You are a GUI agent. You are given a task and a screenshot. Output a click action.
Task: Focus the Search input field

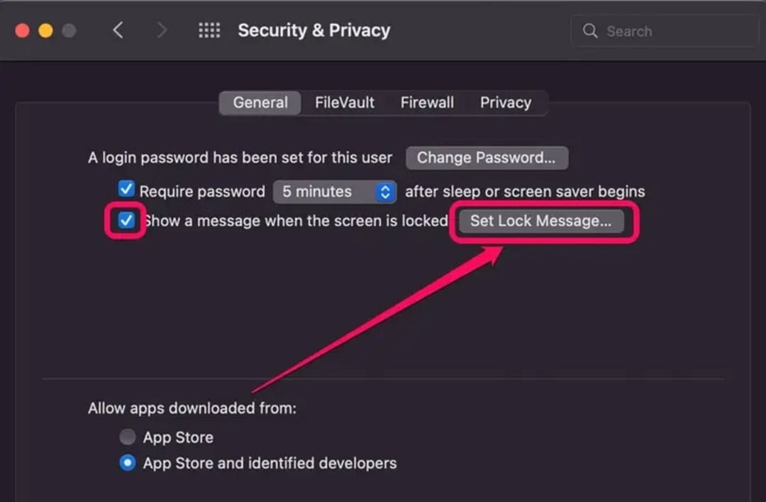[665, 31]
